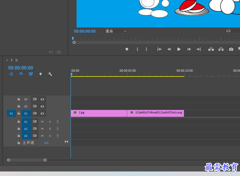Toggle lock on A1 track
Screen dimensions: 240x176
point(19,122)
